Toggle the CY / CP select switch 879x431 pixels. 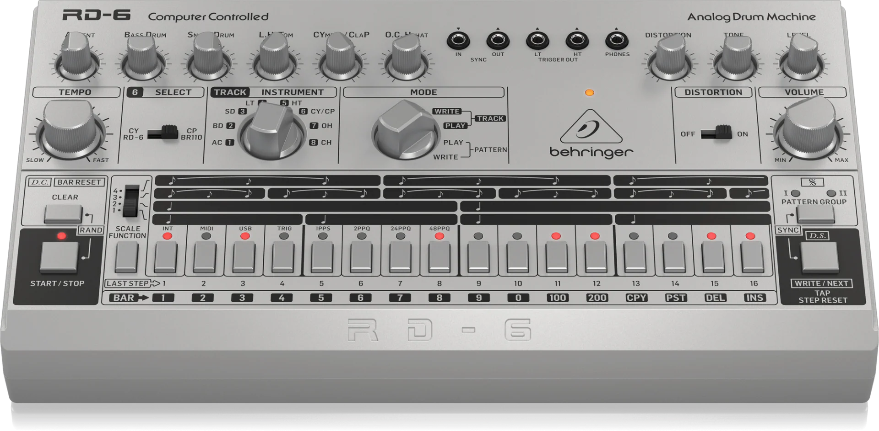click(163, 133)
